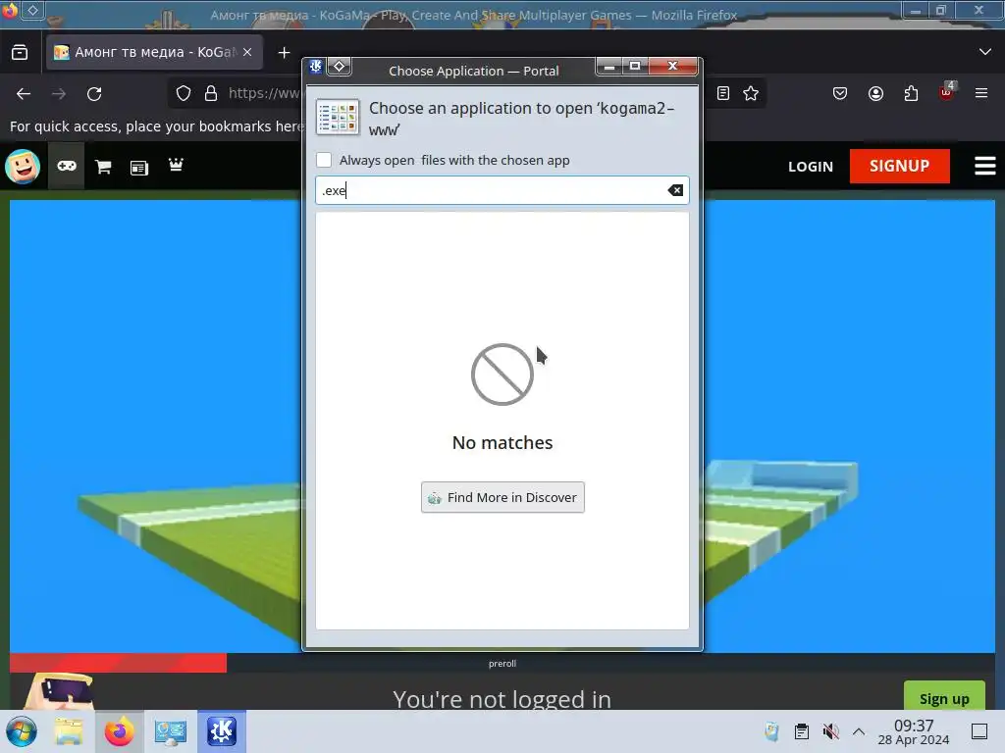Expand the list all tabs dropdown
The width and height of the screenshot is (1005, 753).
985,52
